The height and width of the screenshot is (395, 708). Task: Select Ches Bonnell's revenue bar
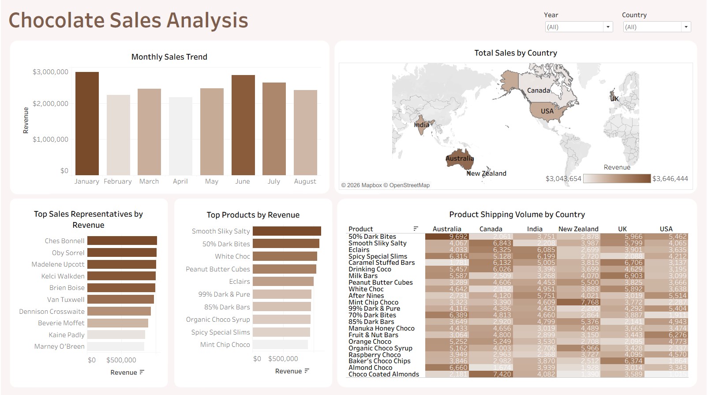(122, 241)
